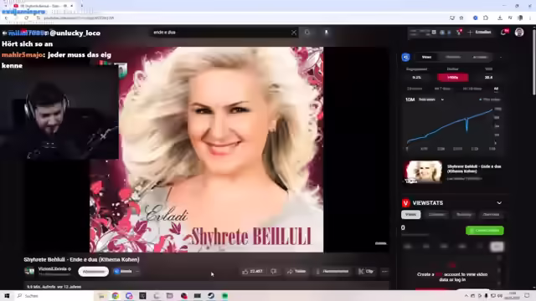
Task: Click the Teilen share button
Action: (296, 271)
